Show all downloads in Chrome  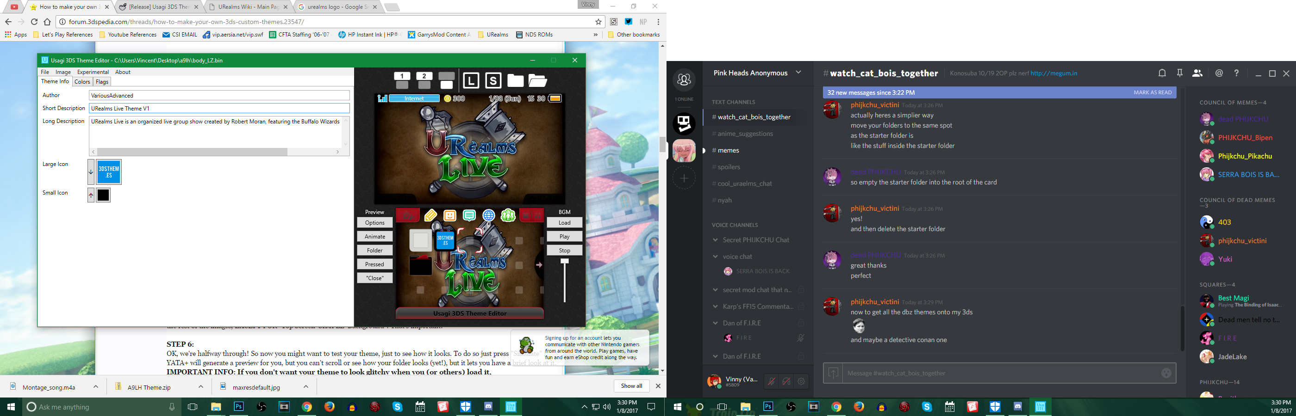tap(631, 386)
